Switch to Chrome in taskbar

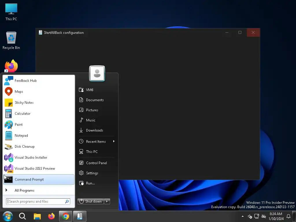66,216
